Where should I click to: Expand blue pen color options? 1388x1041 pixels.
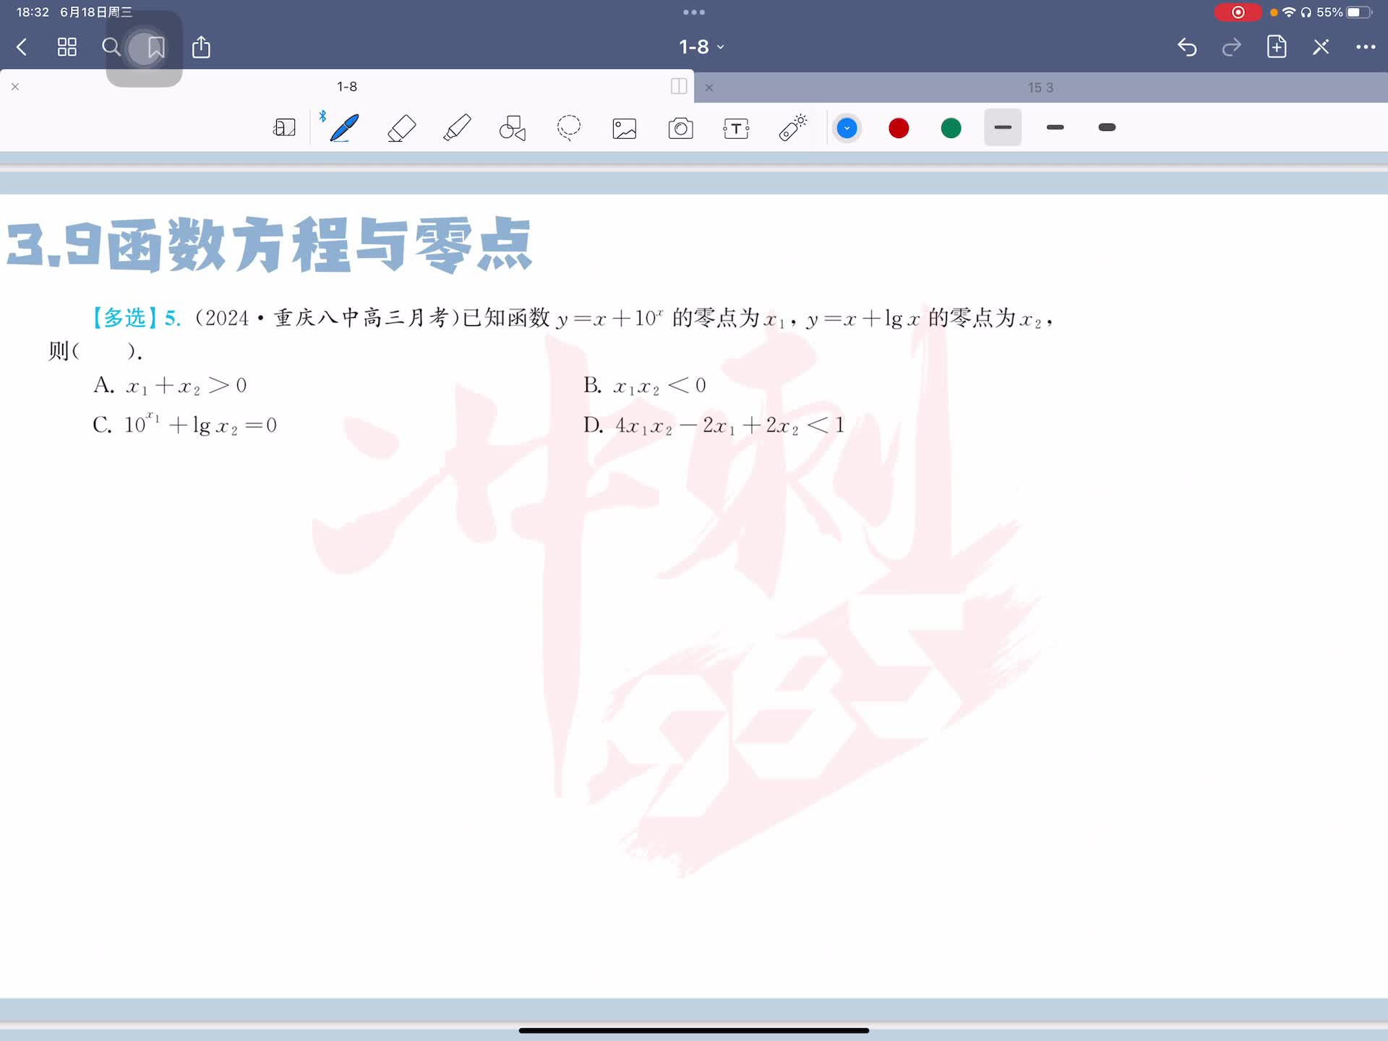(x=847, y=128)
